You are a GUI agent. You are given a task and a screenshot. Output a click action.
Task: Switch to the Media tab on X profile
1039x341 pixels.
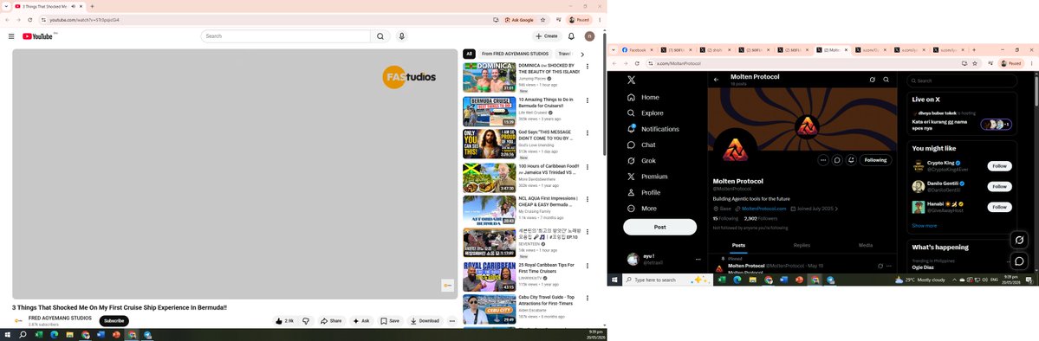pos(866,246)
